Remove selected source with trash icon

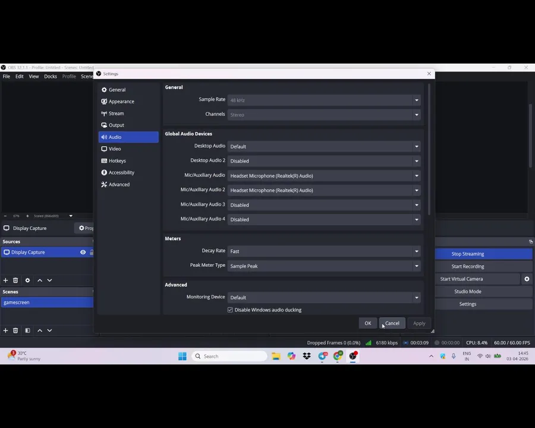pyautogui.click(x=15, y=280)
